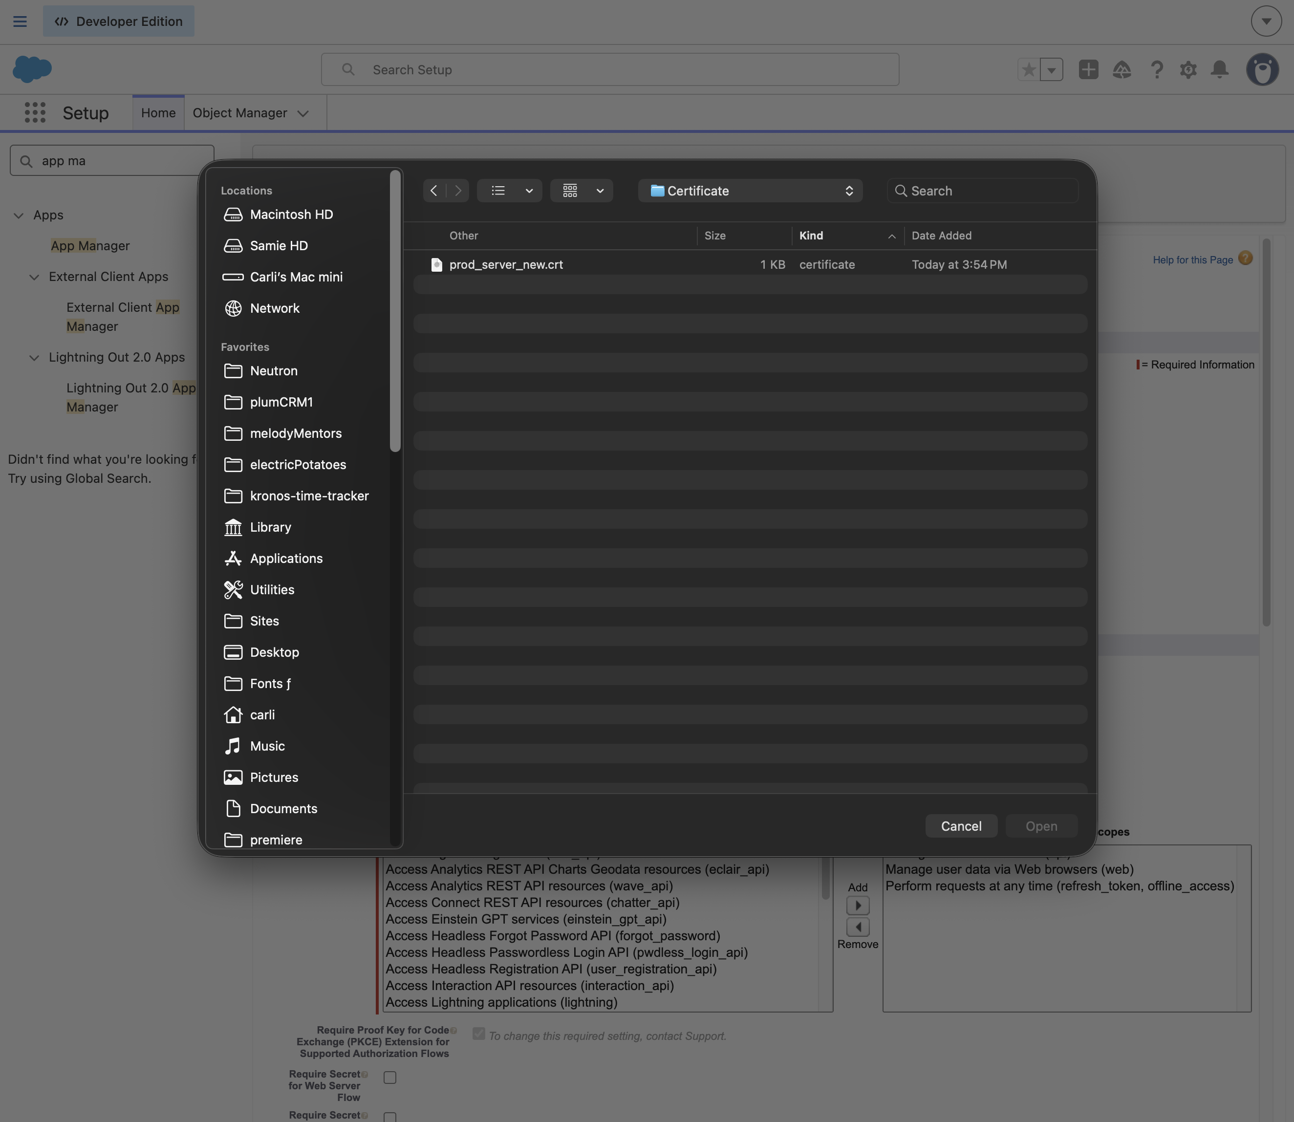The height and width of the screenshot is (1122, 1294).
Task: Collapse Lightning Out 2.0 Apps node
Action: [x=34, y=358]
